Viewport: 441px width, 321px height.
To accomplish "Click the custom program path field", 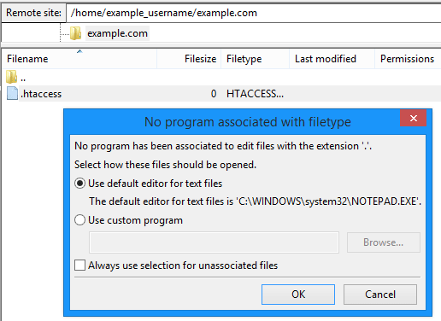I will [x=214, y=242].
